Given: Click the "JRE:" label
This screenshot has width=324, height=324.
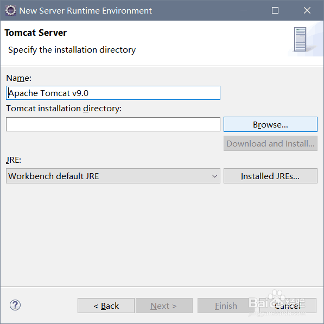Looking at the screenshot, I should coord(14,160).
